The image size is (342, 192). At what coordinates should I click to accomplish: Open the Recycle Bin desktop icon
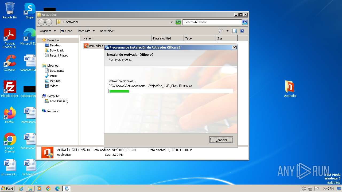pyautogui.click(x=10, y=11)
